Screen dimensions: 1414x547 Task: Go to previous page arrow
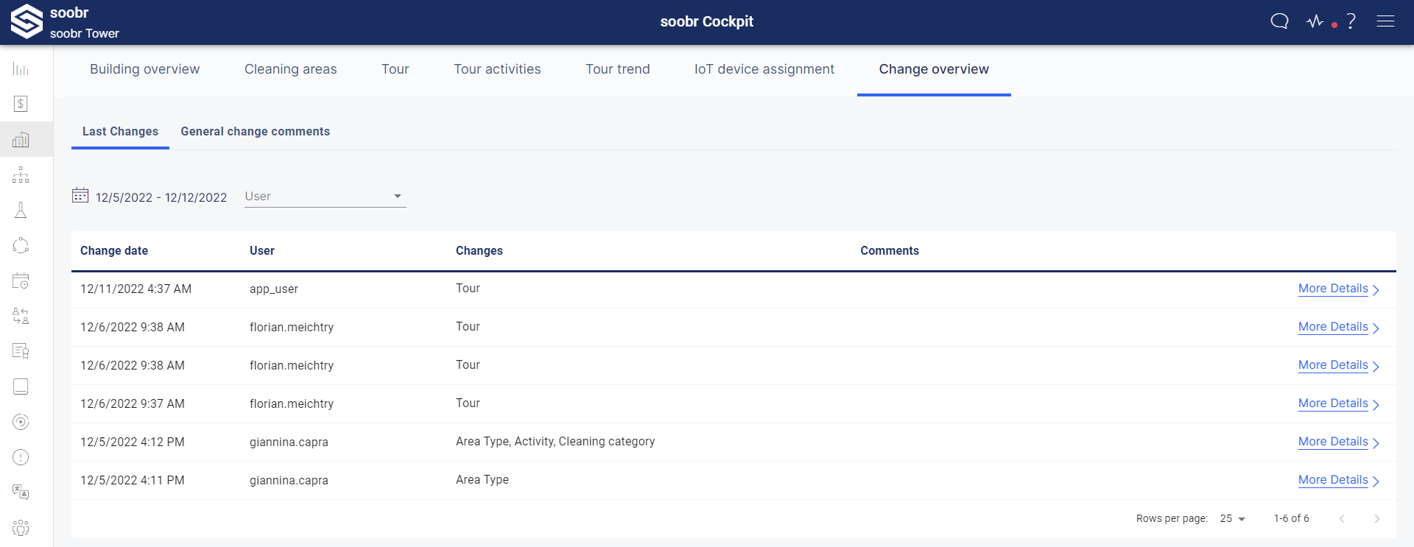tap(1342, 519)
